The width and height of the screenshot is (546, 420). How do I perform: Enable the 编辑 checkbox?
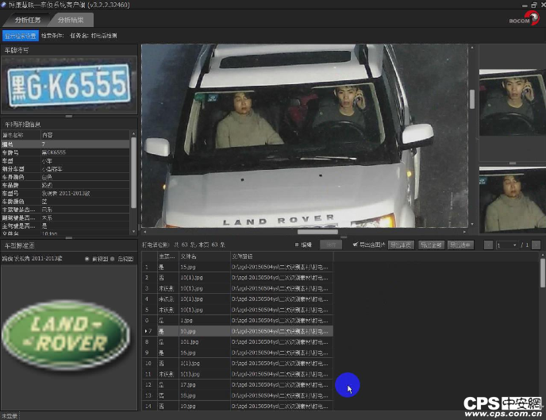(297, 245)
